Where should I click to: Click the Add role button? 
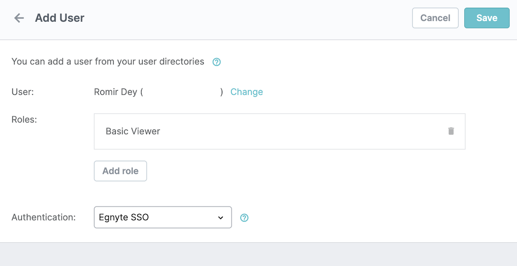[x=120, y=171]
